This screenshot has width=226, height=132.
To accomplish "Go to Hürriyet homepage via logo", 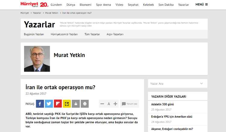I will [x=30, y=4].
